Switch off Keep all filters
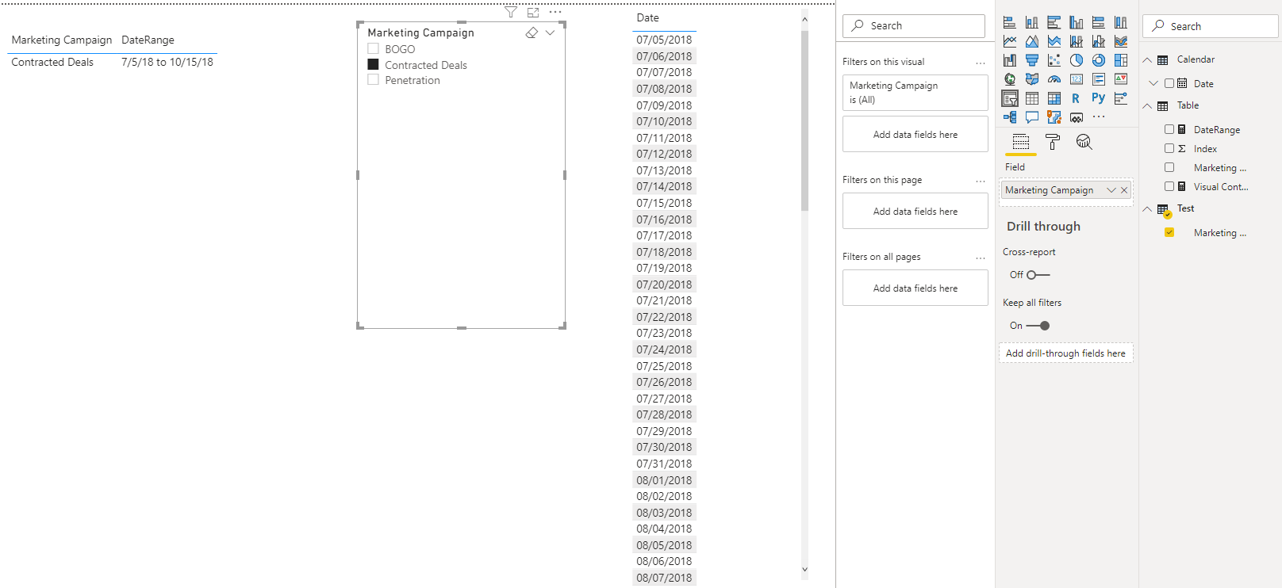This screenshot has height=588, width=1282. click(1038, 326)
